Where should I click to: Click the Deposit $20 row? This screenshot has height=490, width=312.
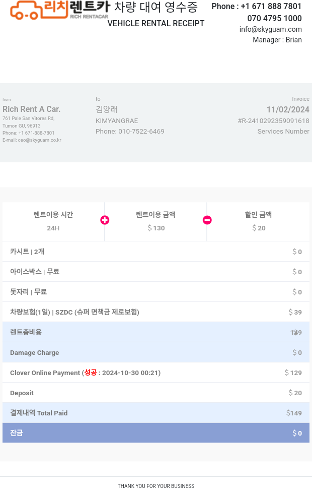pyautogui.click(x=156, y=393)
